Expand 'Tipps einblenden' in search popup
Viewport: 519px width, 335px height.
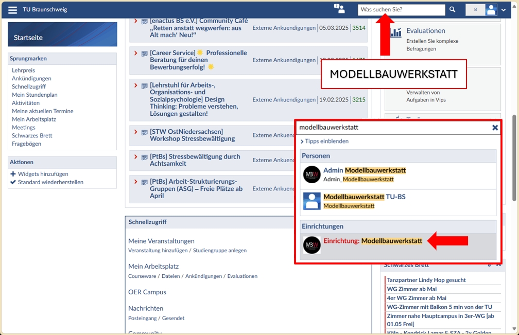pos(324,141)
